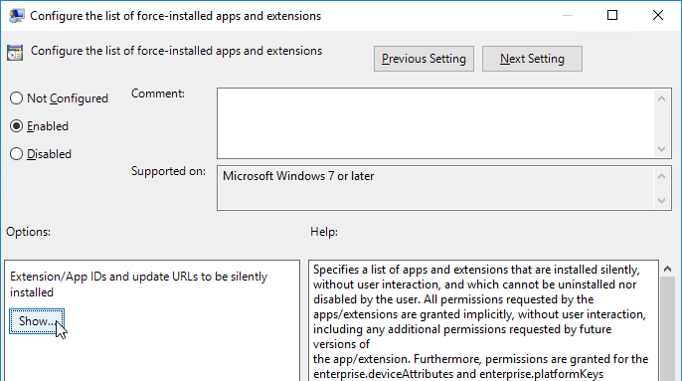
Task: Click Supported on scroll up arrow
Action: click(x=661, y=176)
